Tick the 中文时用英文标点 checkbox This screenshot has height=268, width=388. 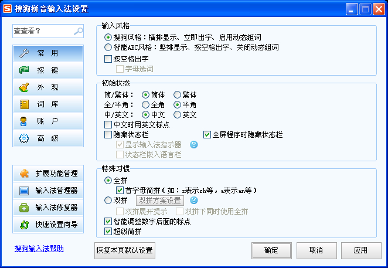tap(108, 124)
